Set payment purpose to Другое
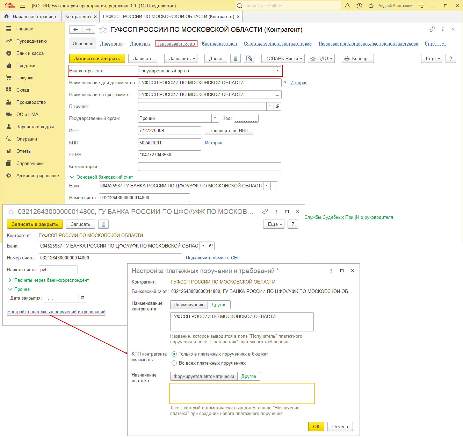 (249, 377)
